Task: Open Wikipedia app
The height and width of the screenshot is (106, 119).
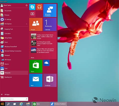Action: click(x=14, y=73)
